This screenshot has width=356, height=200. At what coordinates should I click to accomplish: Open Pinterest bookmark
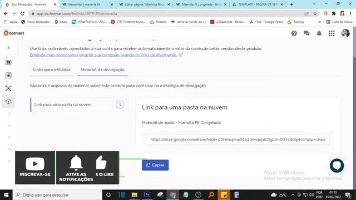[128, 22]
